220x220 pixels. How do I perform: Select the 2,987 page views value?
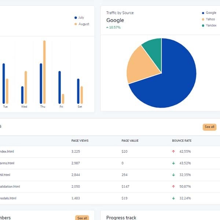point(76,163)
